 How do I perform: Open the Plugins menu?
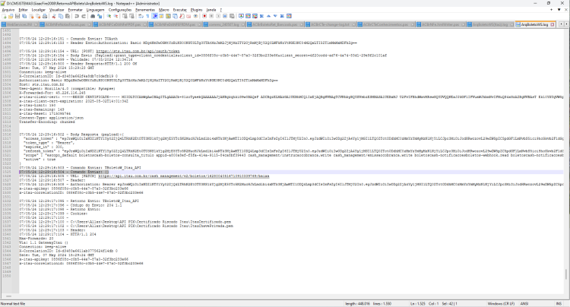pos(196,10)
